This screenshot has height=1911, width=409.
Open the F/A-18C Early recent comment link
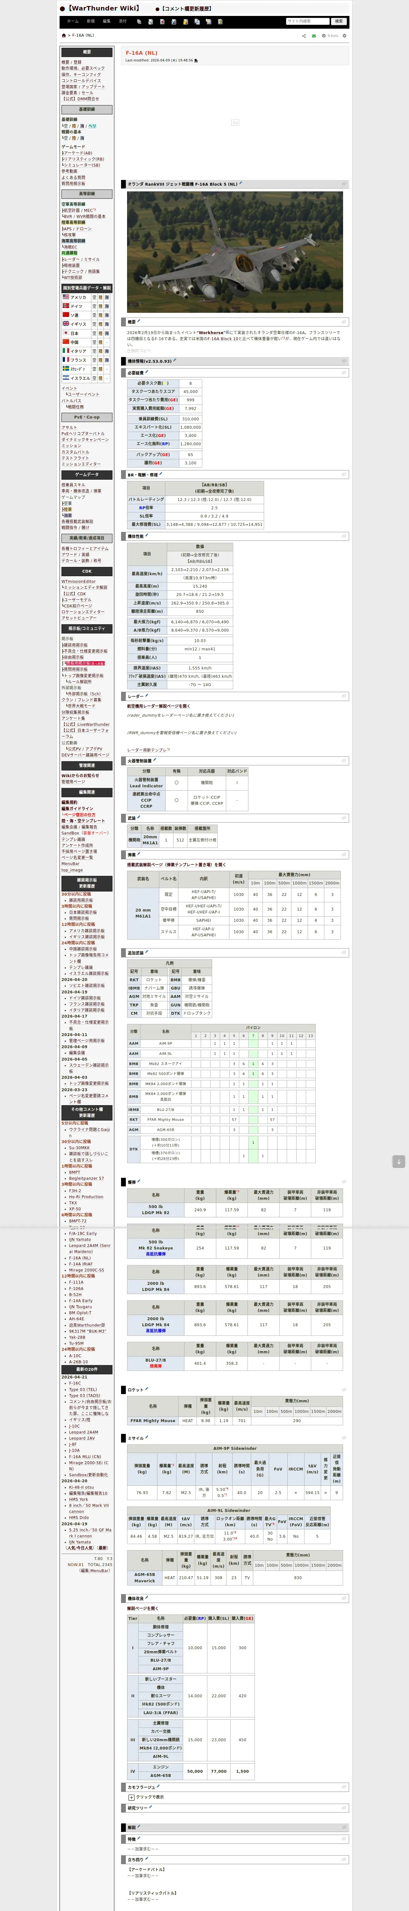(83, 1234)
